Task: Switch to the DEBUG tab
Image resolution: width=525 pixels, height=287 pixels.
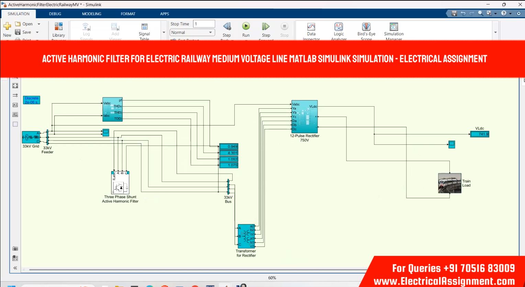Action: tap(55, 14)
